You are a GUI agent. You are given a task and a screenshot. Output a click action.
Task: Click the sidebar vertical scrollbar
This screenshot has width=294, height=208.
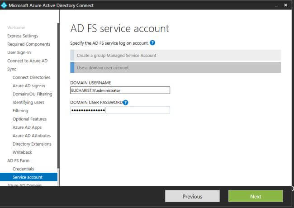pos(58,95)
